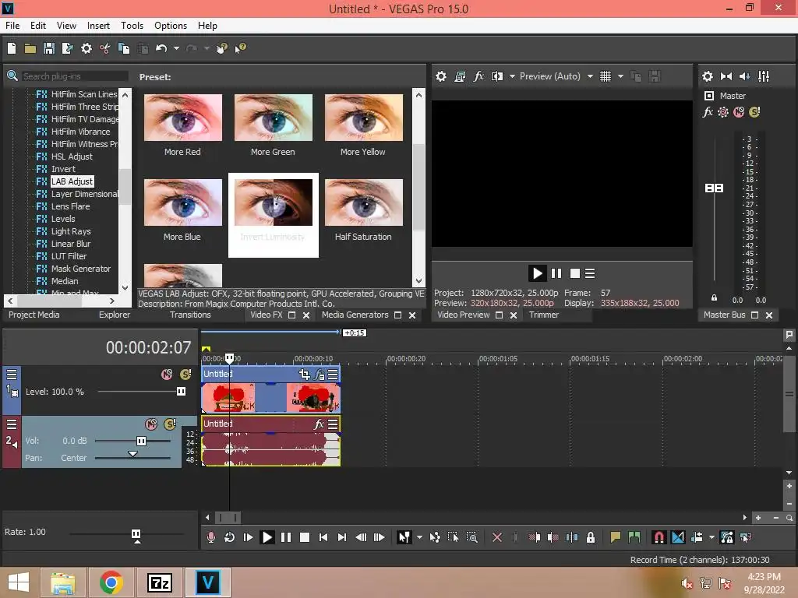The image size is (798, 598).
Task: Open audio track 2 hamburger menu
Action: (12, 424)
